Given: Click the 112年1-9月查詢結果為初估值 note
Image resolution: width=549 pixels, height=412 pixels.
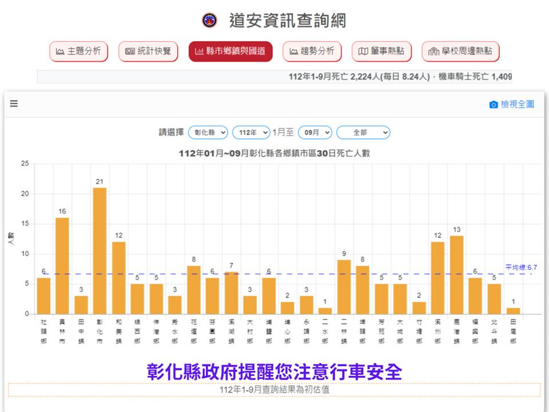Looking at the screenshot, I should [274, 390].
